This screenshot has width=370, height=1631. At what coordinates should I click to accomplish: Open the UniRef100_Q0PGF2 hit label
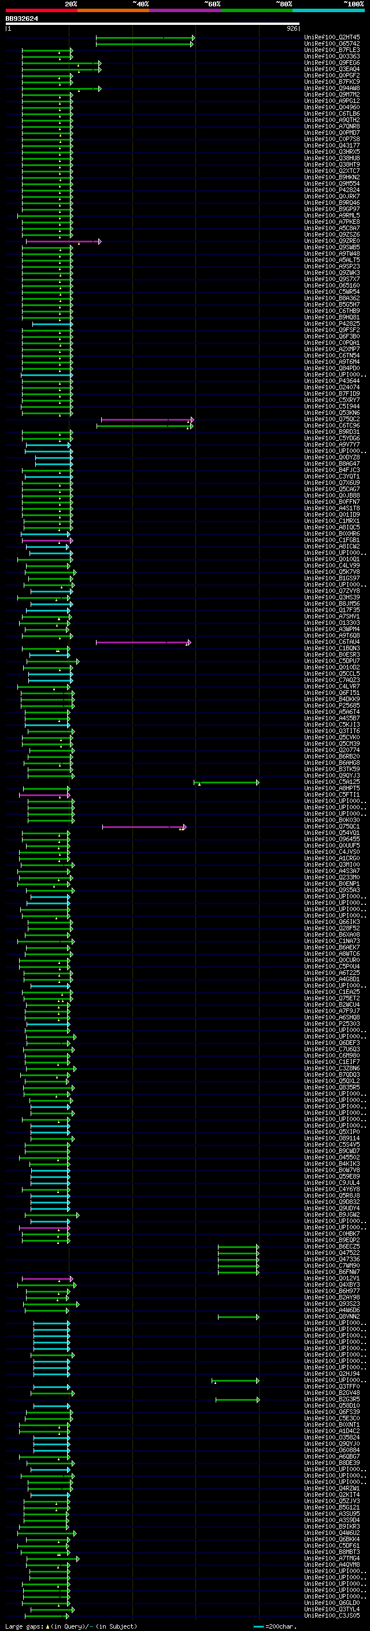pyautogui.click(x=332, y=75)
